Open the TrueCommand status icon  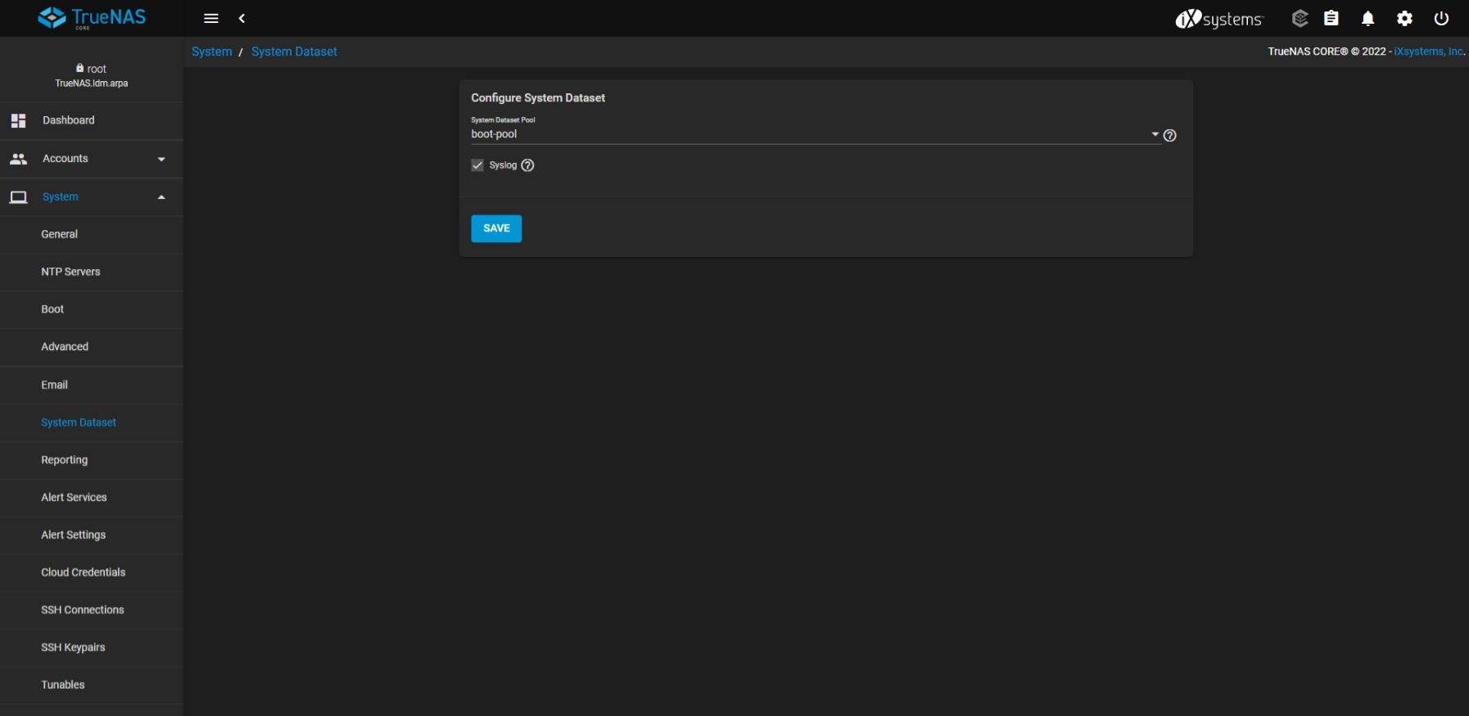[x=1299, y=18]
